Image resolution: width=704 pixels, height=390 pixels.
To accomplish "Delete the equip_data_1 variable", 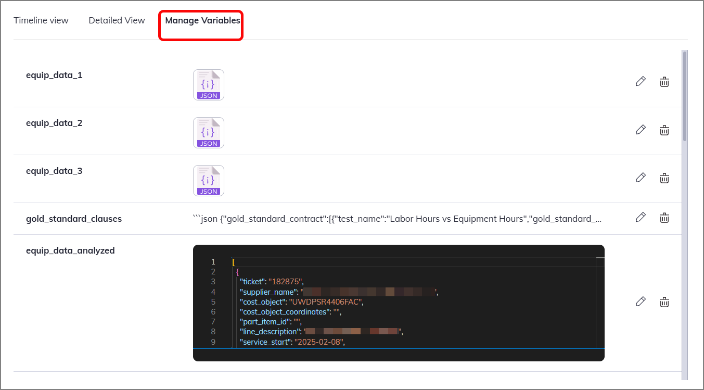I will [x=664, y=82].
